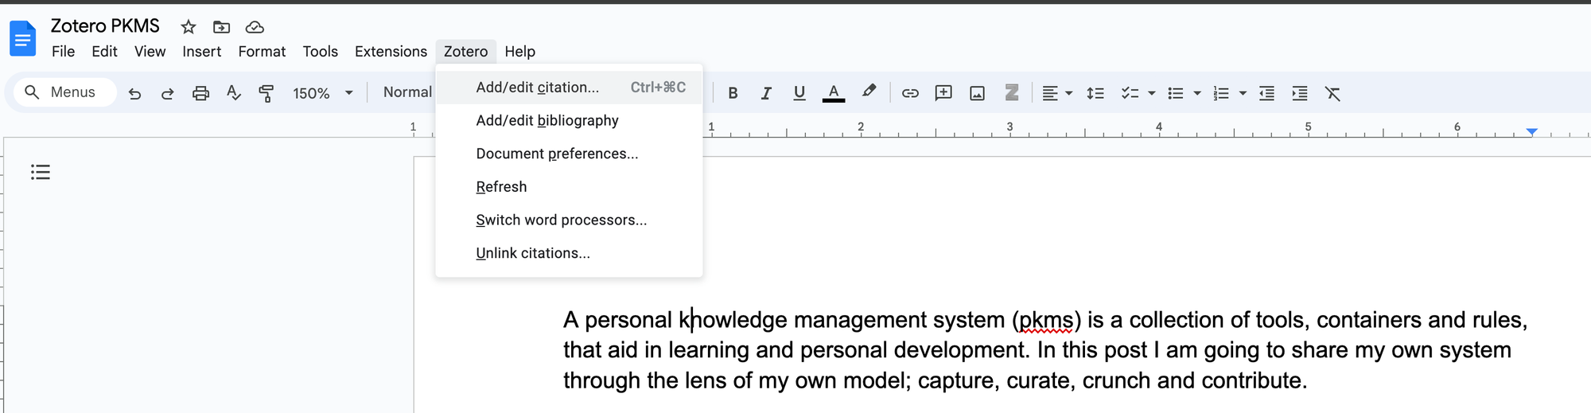Click the bulleted list icon
Image resolution: width=1591 pixels, height=413 pixels.
pos(1176,93)
